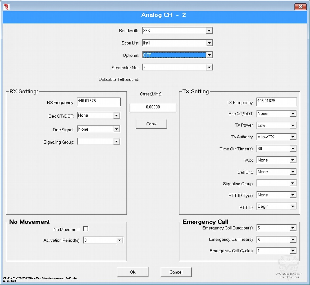Open the Dec QT/DQT dropdown

116,116
